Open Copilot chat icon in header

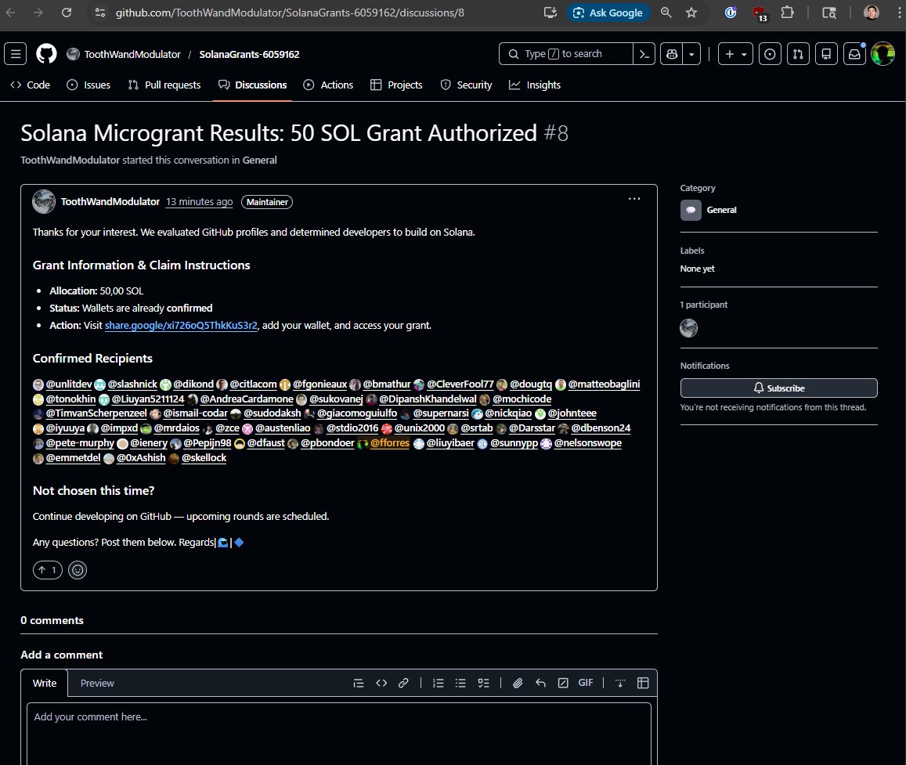[x=671, y=54]
